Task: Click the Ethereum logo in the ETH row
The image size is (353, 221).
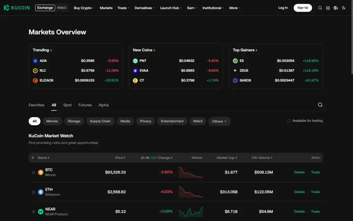Action: 41,192
